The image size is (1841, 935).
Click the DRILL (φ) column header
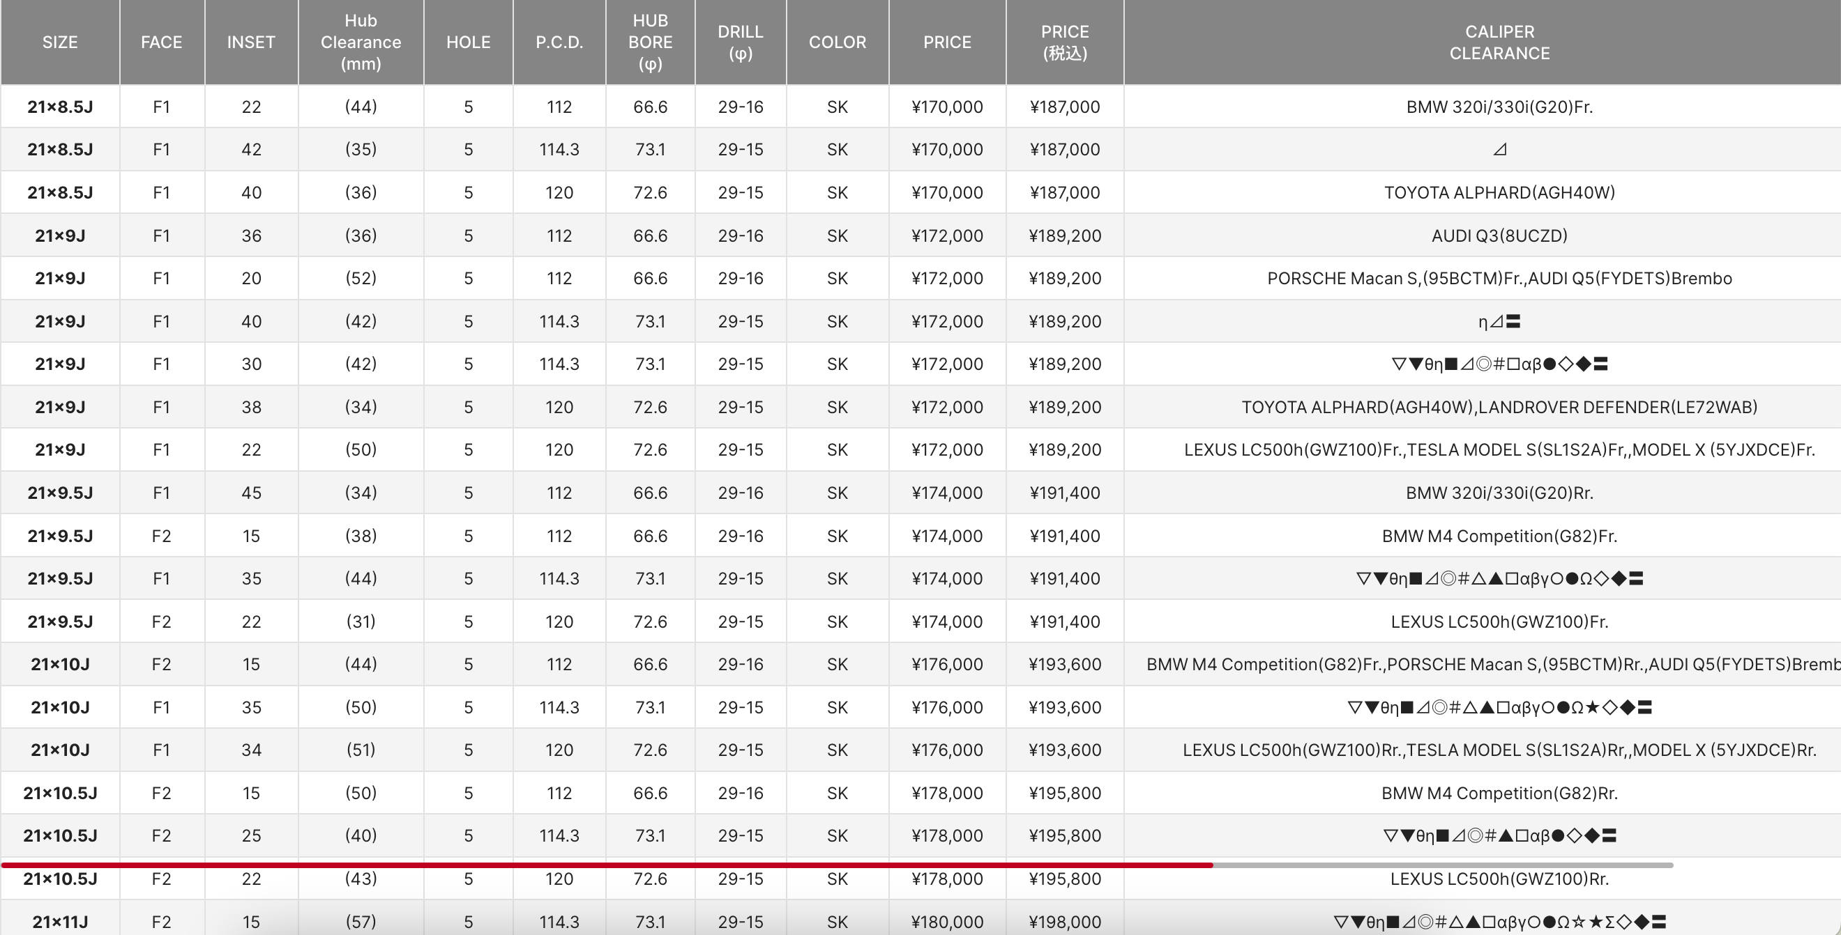[x=741, y=42]
